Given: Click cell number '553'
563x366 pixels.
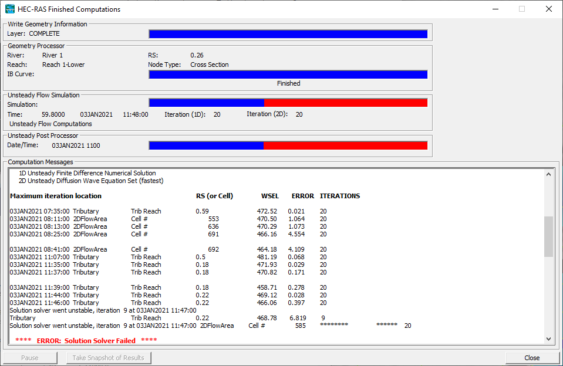Looking at the screenshot, I should [x=213, y=219].
